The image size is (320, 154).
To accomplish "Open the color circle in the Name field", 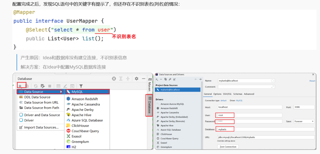I will pyautogui.click(x=272, y=81).
